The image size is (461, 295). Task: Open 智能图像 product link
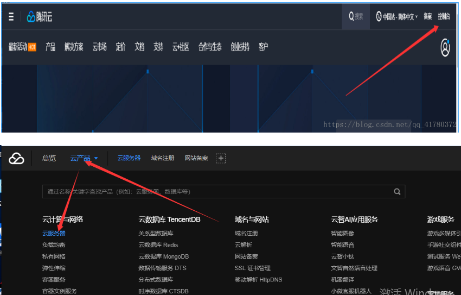pyautogui.click(x=343, y=234)
